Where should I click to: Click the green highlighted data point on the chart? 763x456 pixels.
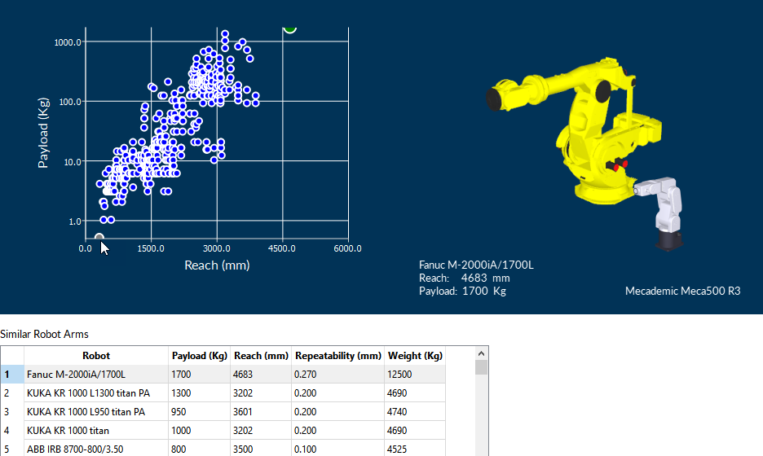[289, 28]
